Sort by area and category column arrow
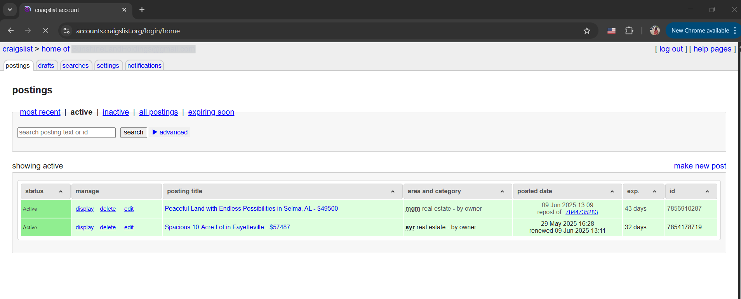Viewport: 741px width, 299px height. pyautogui.click(x=502, y=191)
